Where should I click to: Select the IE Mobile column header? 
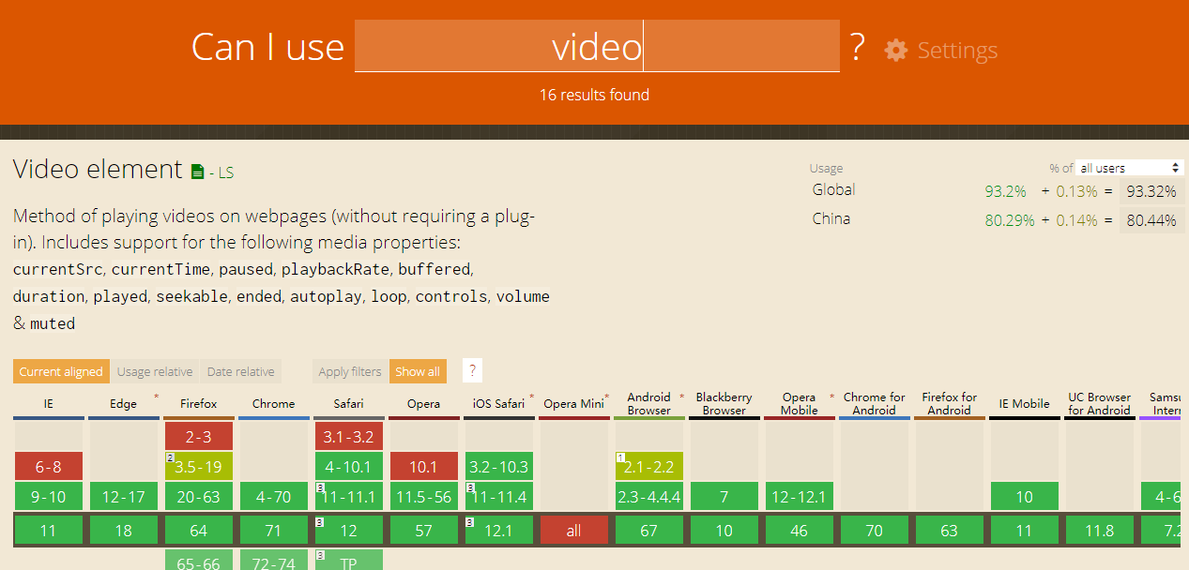pos(1024,404)
